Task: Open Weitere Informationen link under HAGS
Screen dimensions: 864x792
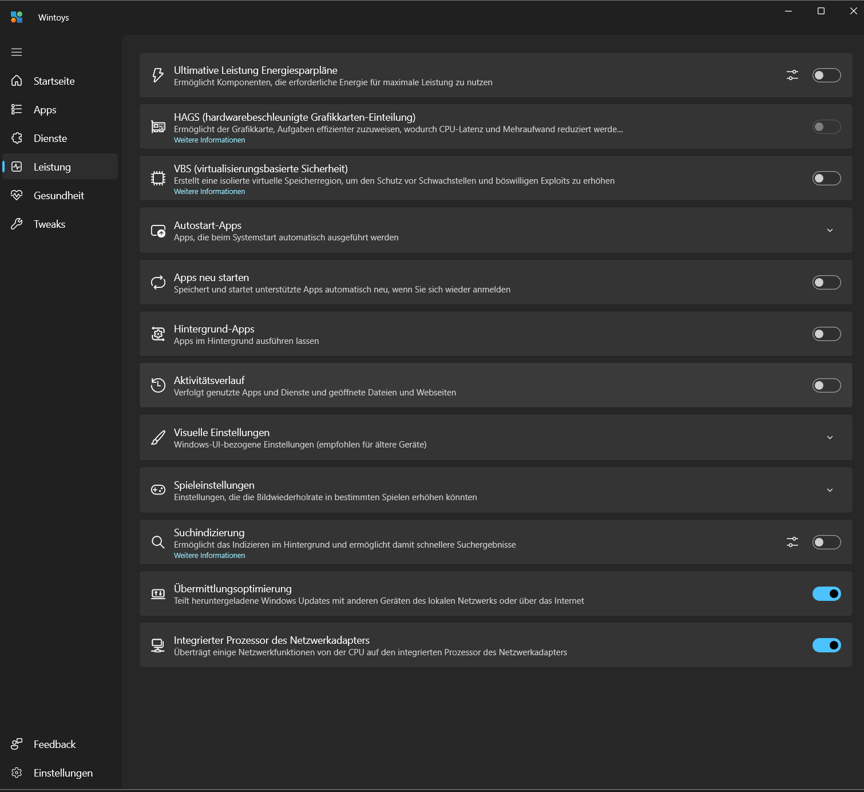Action: (x=209, y=140)
